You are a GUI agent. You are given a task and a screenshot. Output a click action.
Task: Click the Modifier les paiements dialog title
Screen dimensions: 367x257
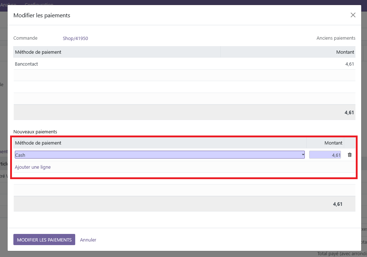coord(42,15)
